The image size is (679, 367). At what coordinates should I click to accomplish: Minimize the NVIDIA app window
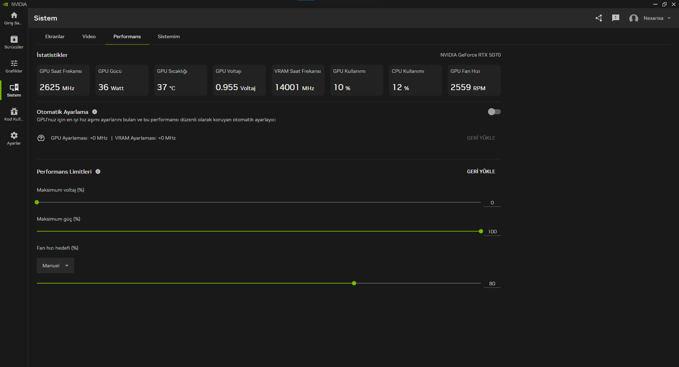[x=655, y=4]
